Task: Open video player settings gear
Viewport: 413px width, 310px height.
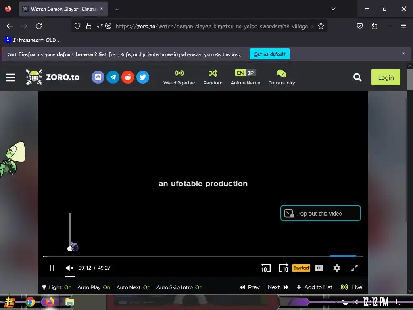Action: tap(337, 268)
